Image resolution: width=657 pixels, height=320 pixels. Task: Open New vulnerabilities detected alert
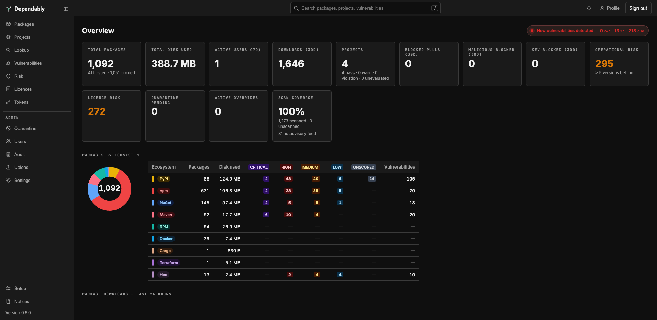pyautogui.click(x=588, y=31)
